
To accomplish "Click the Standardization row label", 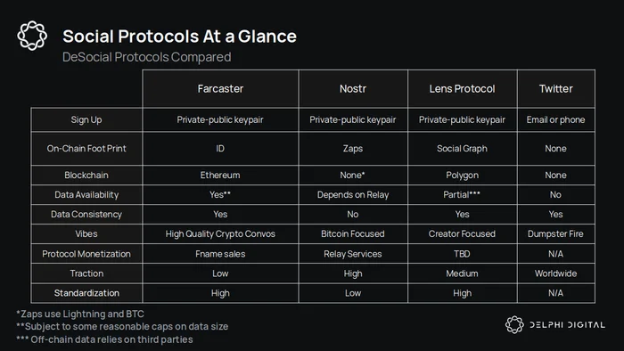I will pos(86,293).
